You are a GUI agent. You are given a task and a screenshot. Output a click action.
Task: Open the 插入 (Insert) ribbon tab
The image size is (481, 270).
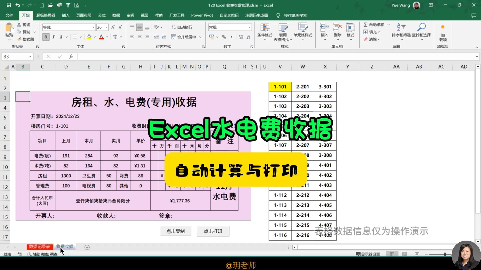pos(65,15)
